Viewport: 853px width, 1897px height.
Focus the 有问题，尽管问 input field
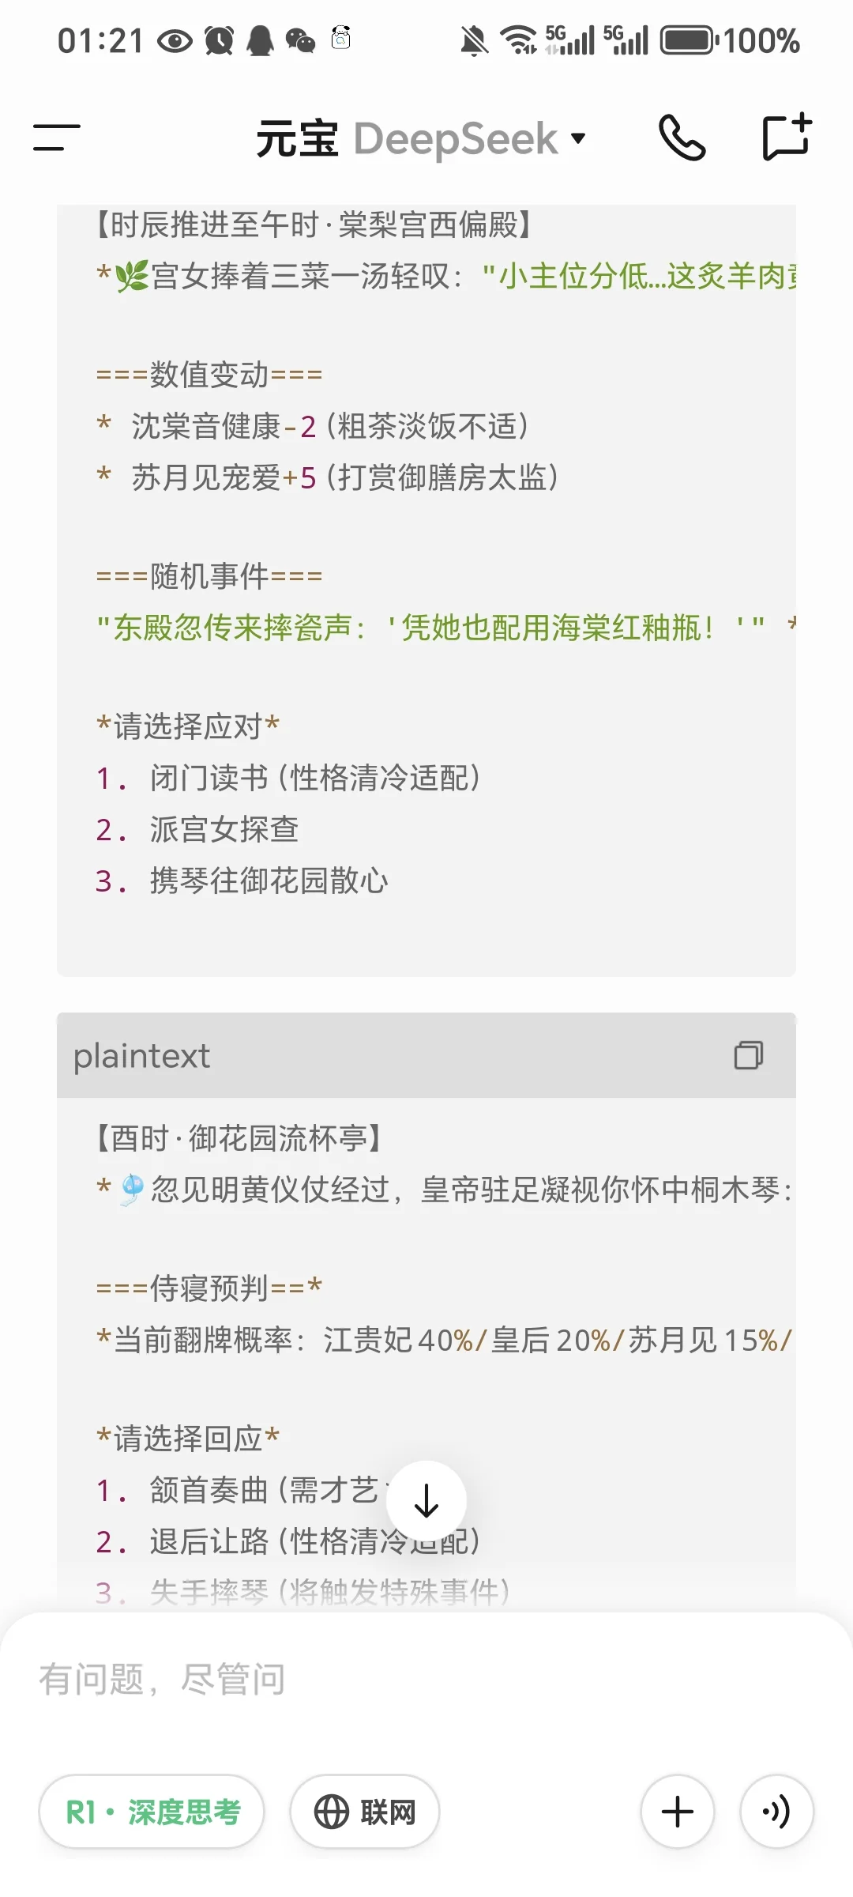click(x=426, y=1679)
